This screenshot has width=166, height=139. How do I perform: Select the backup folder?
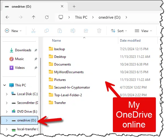pos(59,49)
